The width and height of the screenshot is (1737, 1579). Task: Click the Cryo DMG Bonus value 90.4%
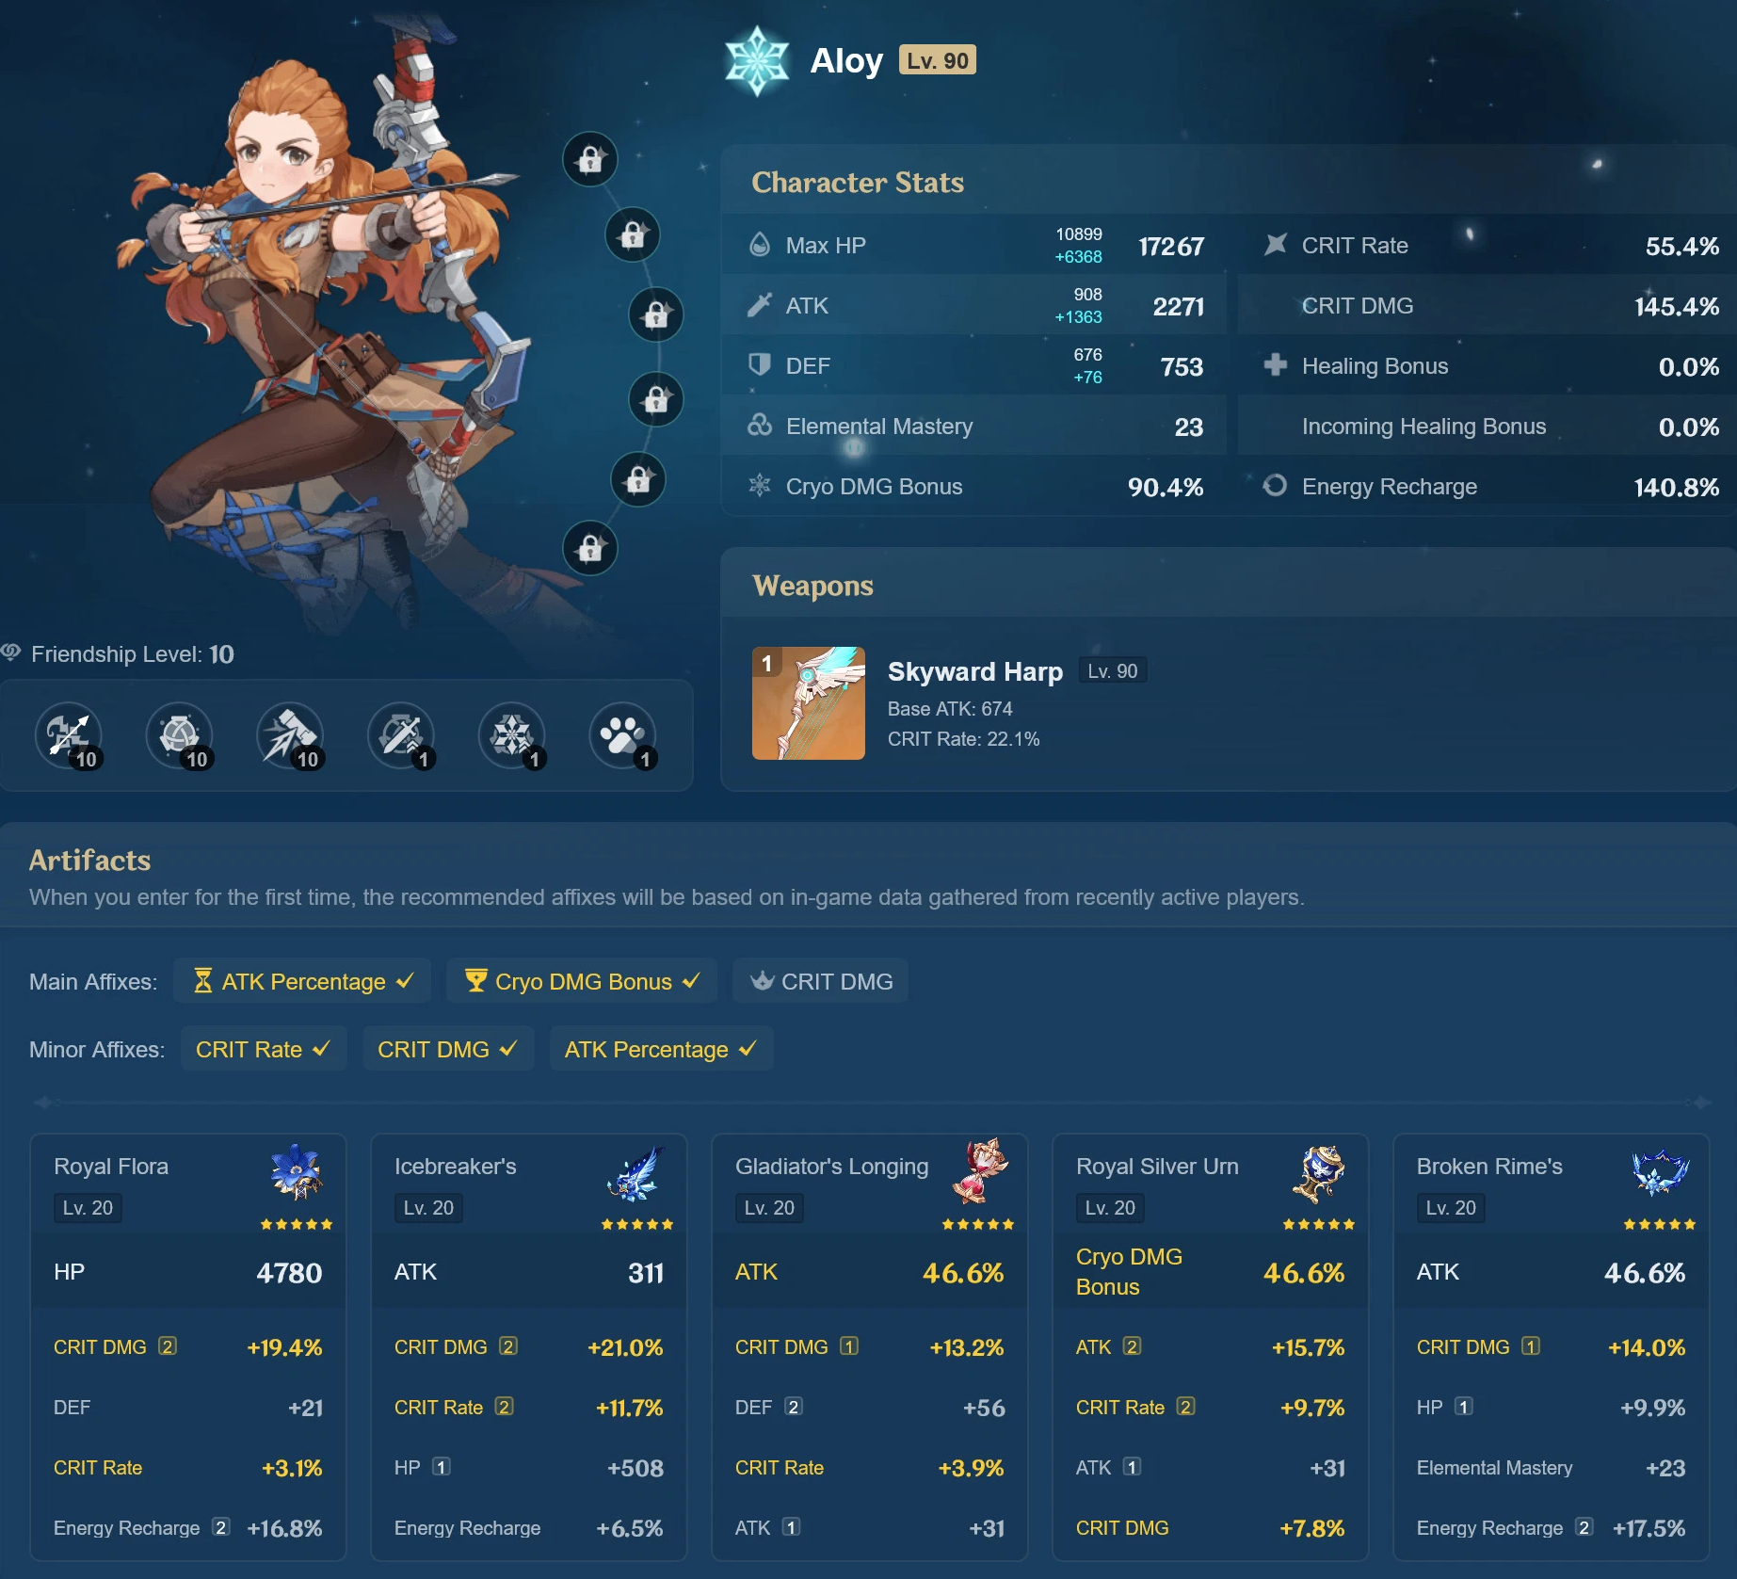click(x=1166, y=487)
